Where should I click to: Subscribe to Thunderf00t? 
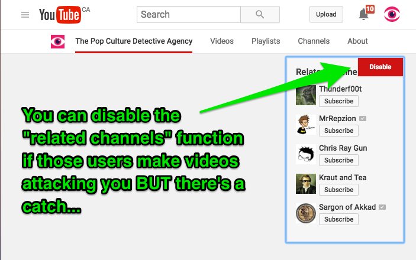tap(339, 101)
